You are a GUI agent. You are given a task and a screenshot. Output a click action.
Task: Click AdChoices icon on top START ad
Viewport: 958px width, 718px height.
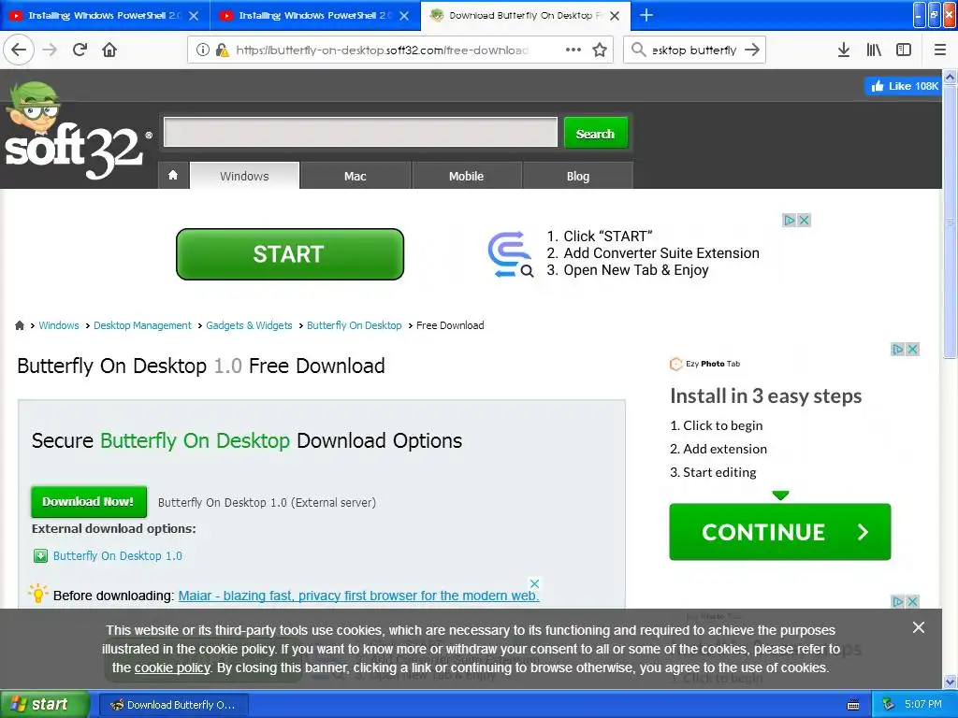(x=790, y=220)
